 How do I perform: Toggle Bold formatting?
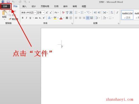[23, 18]
